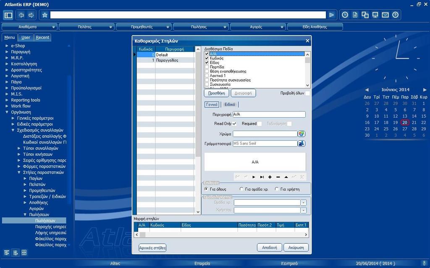The image size is (430, 268).
Task: Open the Αποθέματα dropdown menu
Action: 30,27
